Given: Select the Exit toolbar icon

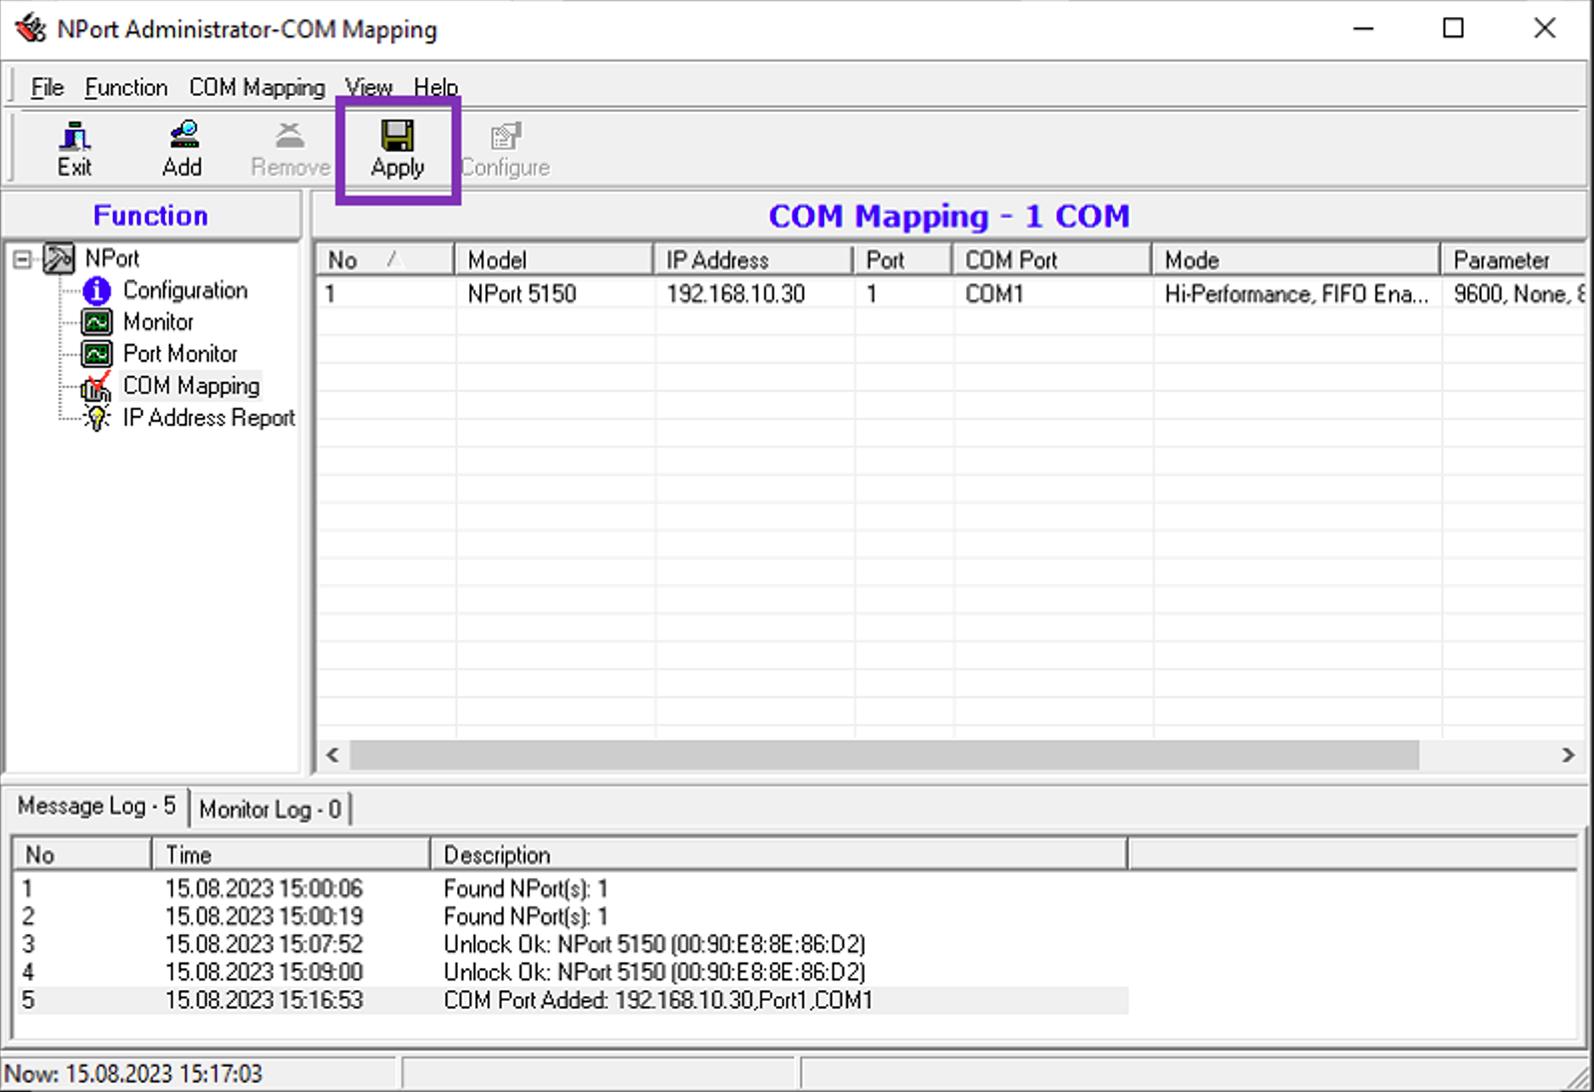Looking at the screenshot, I should [x=74, y=148].
